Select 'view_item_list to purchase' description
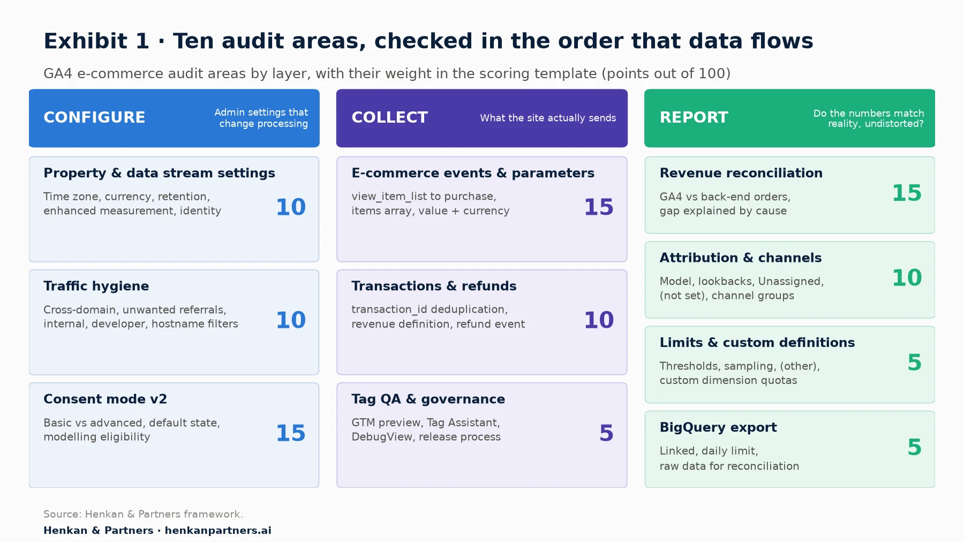The height and width of the screenshot is (542, 964). pos(431,204)
